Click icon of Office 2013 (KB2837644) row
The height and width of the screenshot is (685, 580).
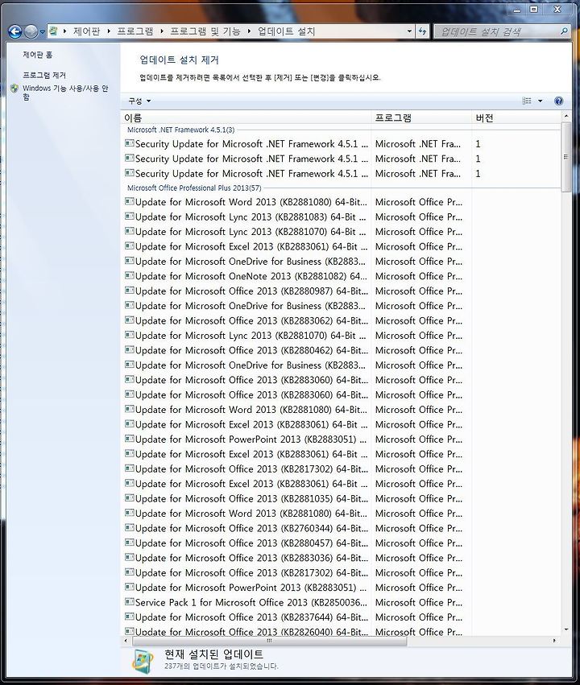click(x=130, y=617)
